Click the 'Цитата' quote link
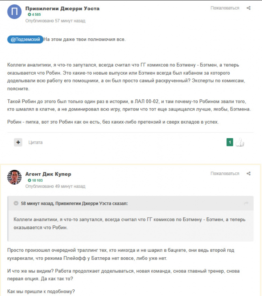Screen dimensions: 262x296 tap(36, 142)
